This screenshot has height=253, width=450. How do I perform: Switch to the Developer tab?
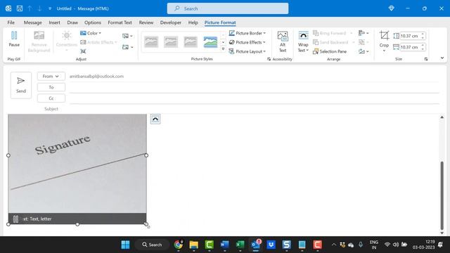click(x=170, y=22)
